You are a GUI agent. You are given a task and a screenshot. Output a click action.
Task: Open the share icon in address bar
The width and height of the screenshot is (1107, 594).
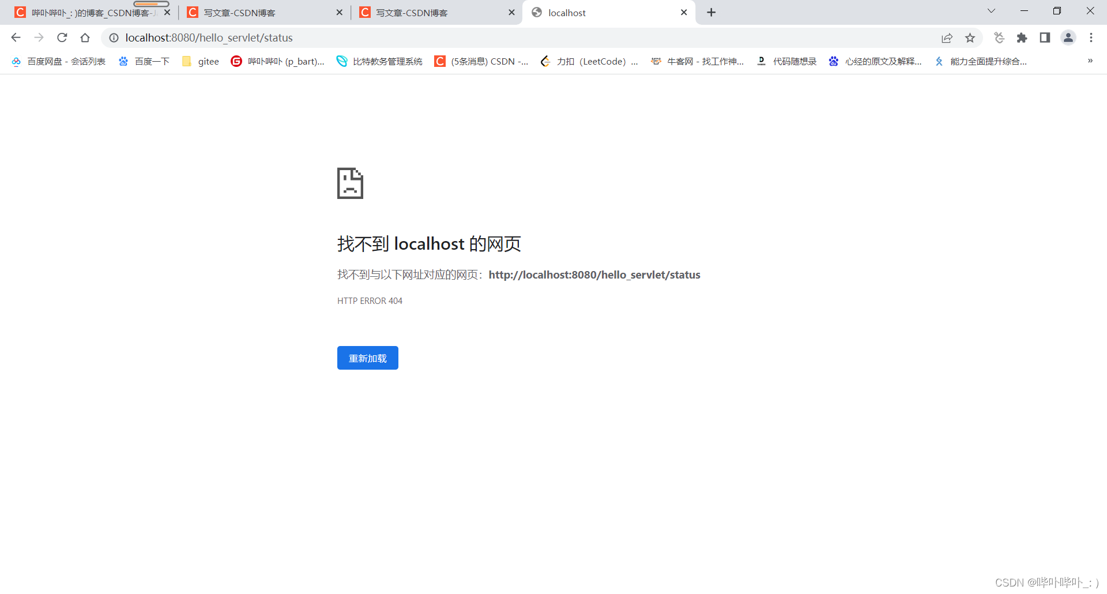click(947, 37)
